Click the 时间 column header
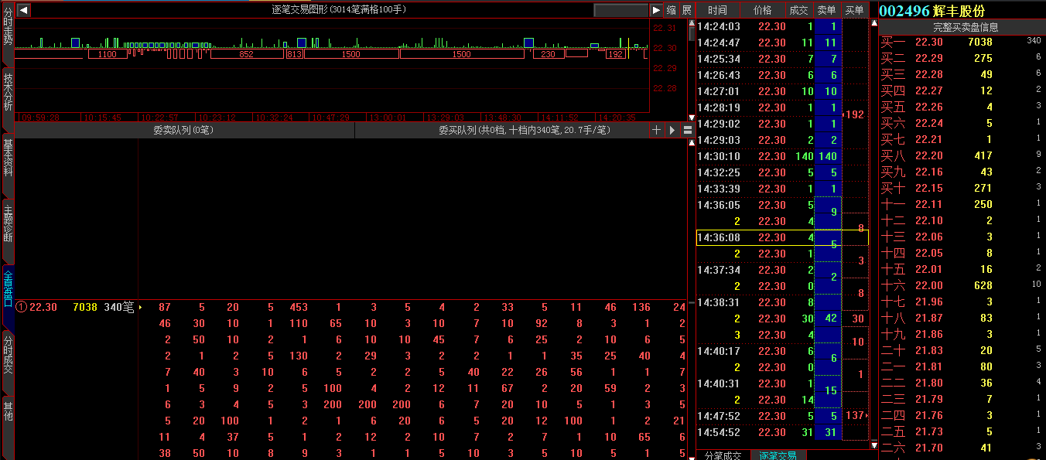The width and height of the screenshot is (1046, 460). click(x=717, y=10)
